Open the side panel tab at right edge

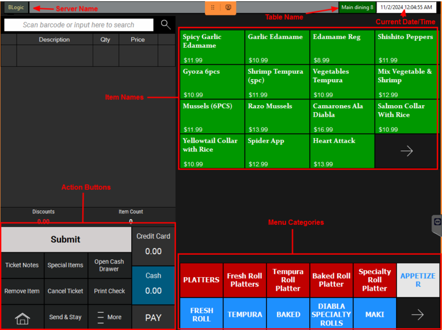(x=437, y=225)
